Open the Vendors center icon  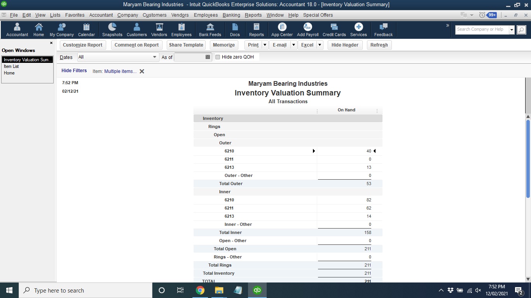pyautogui.click(x=159, y=29)
